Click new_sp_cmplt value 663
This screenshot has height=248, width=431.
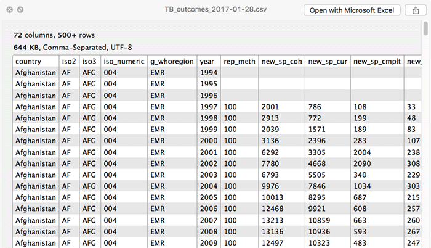(360, 220)
